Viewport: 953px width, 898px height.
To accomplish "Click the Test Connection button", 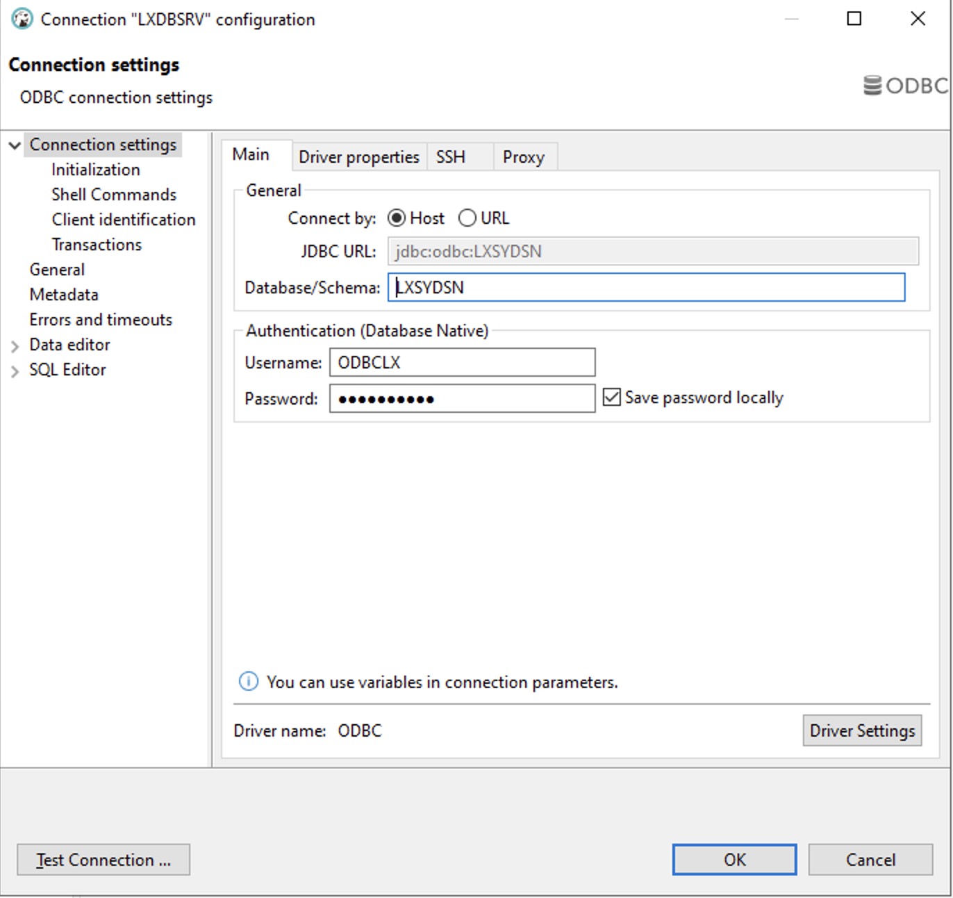I will point(103,860).
